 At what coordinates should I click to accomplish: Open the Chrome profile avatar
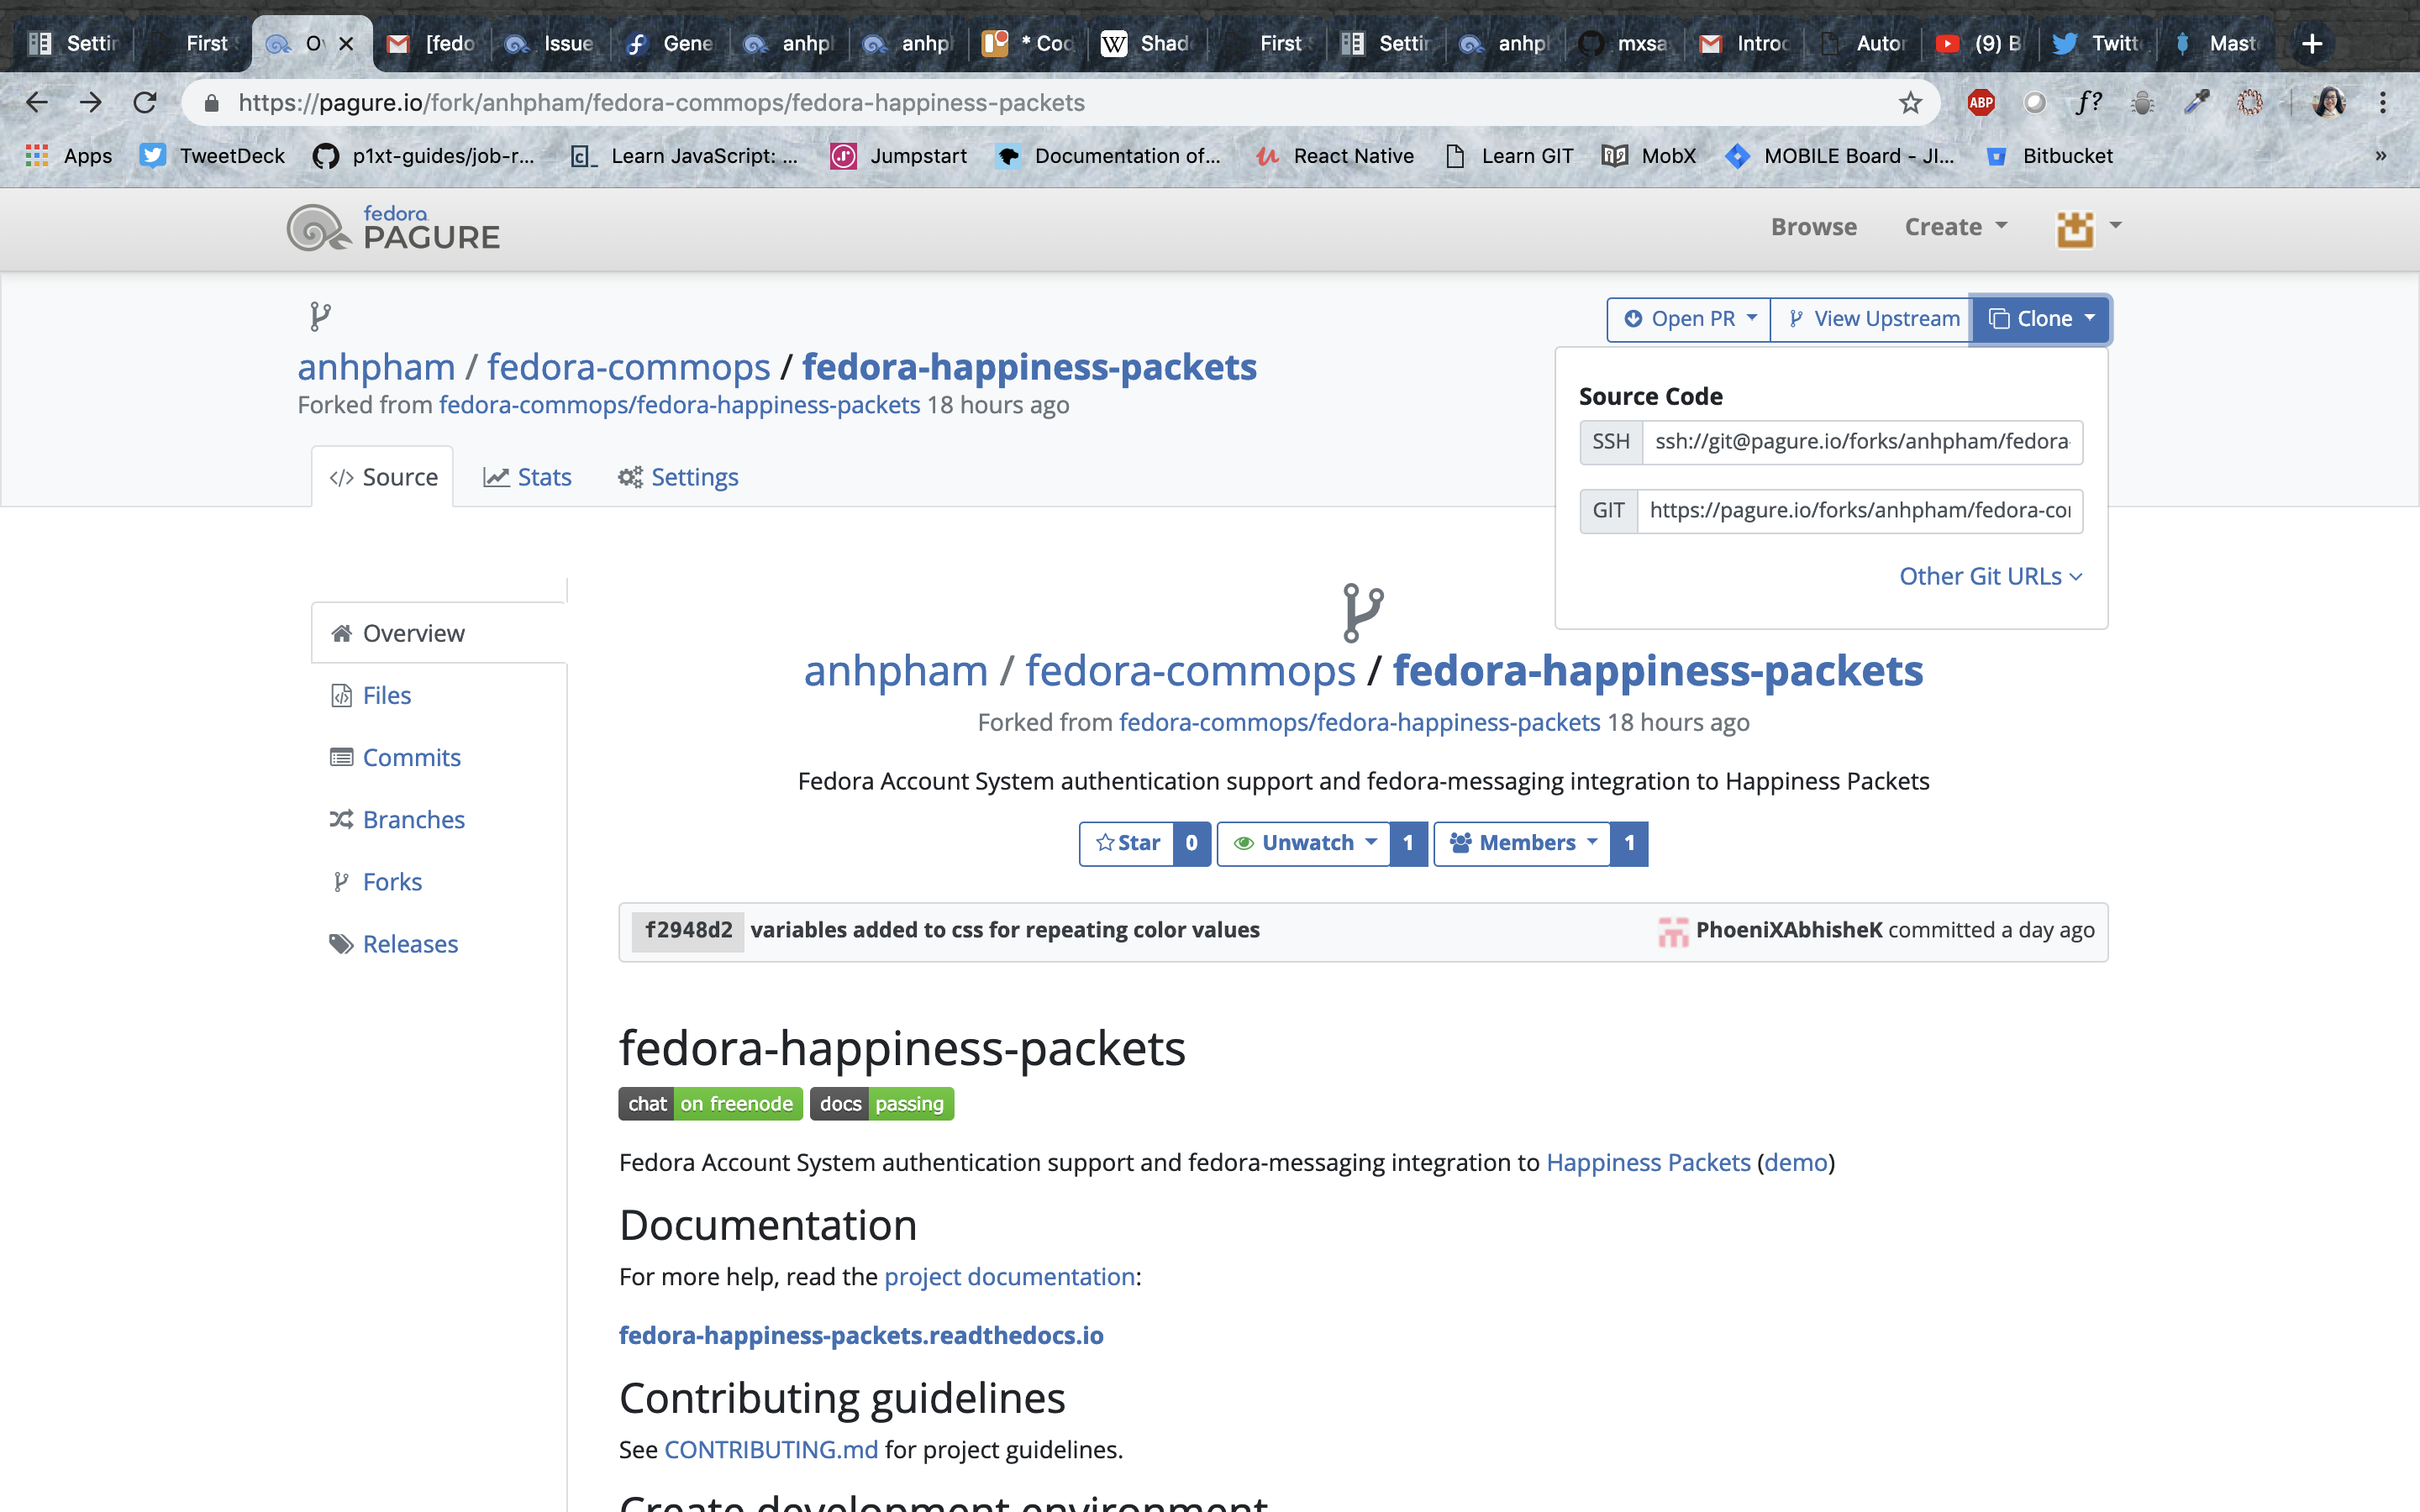[x=2328, y=102]
